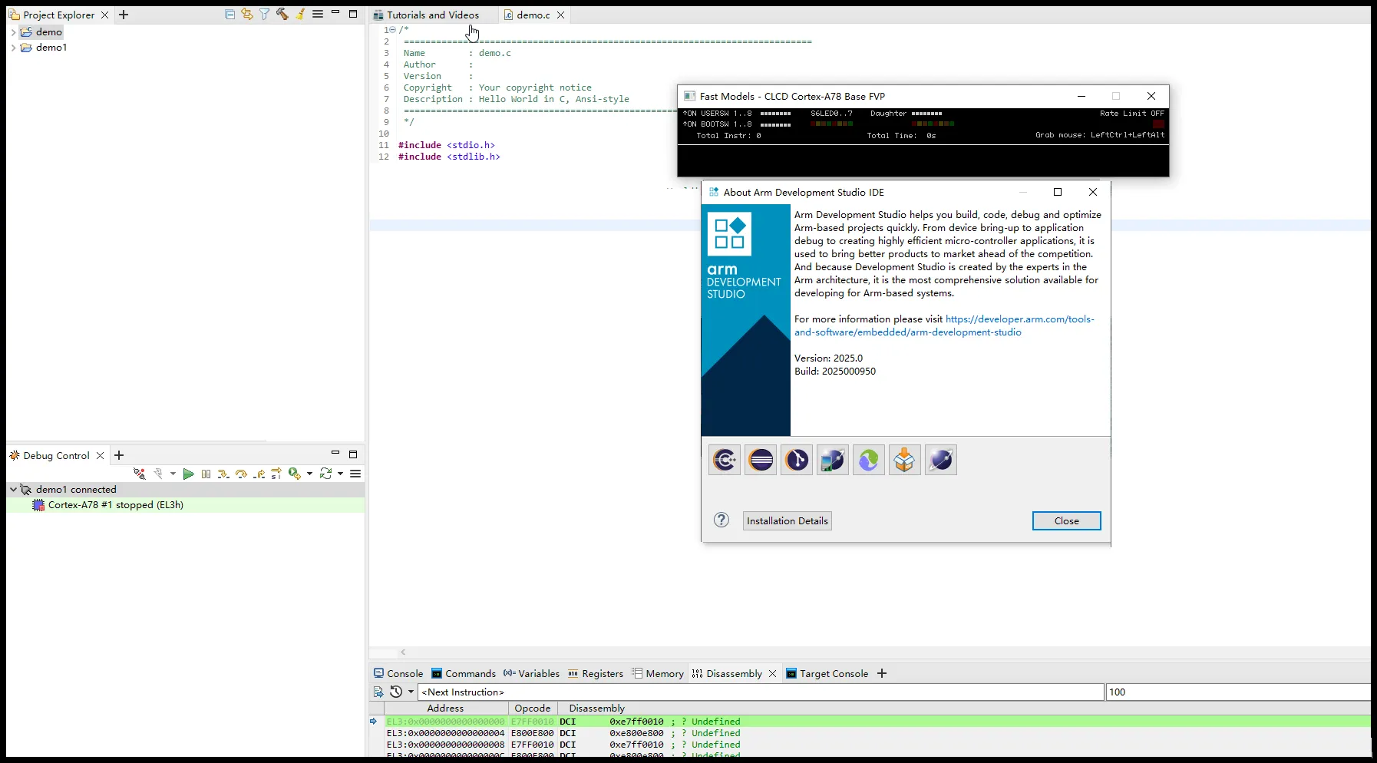The width and height of the screenshot is (1377, 763).
Task: Open the address history dropdown arrow
Action: tap(411, 692)
